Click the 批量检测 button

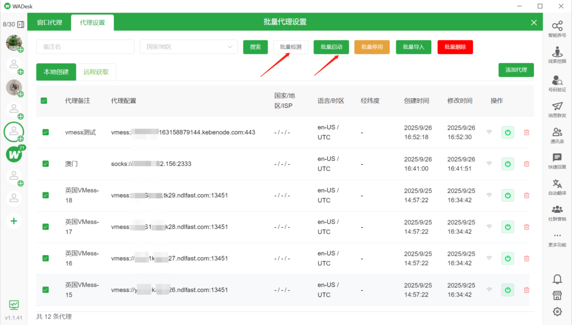(x=290, y=47)
